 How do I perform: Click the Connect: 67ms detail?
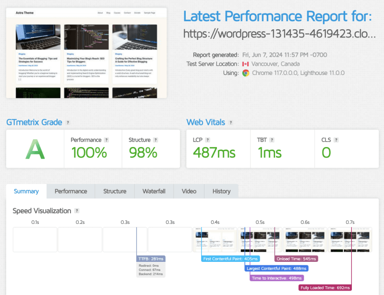[x=149, y=270]
